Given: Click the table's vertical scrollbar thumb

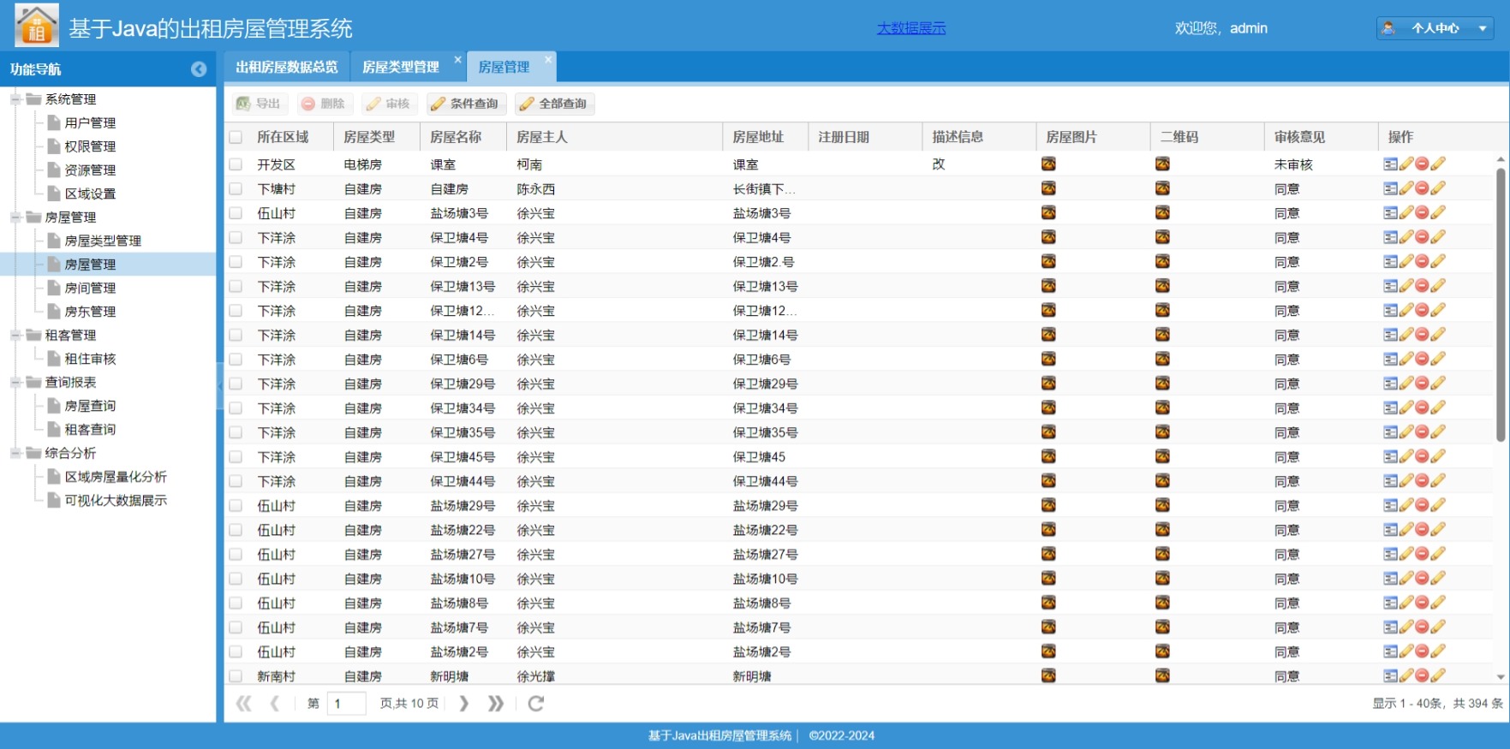Looking at the screenshot, I should (1501, 304).
